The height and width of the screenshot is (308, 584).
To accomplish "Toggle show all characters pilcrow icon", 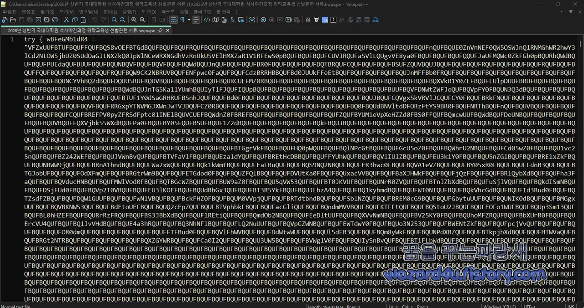I will 182,20.
